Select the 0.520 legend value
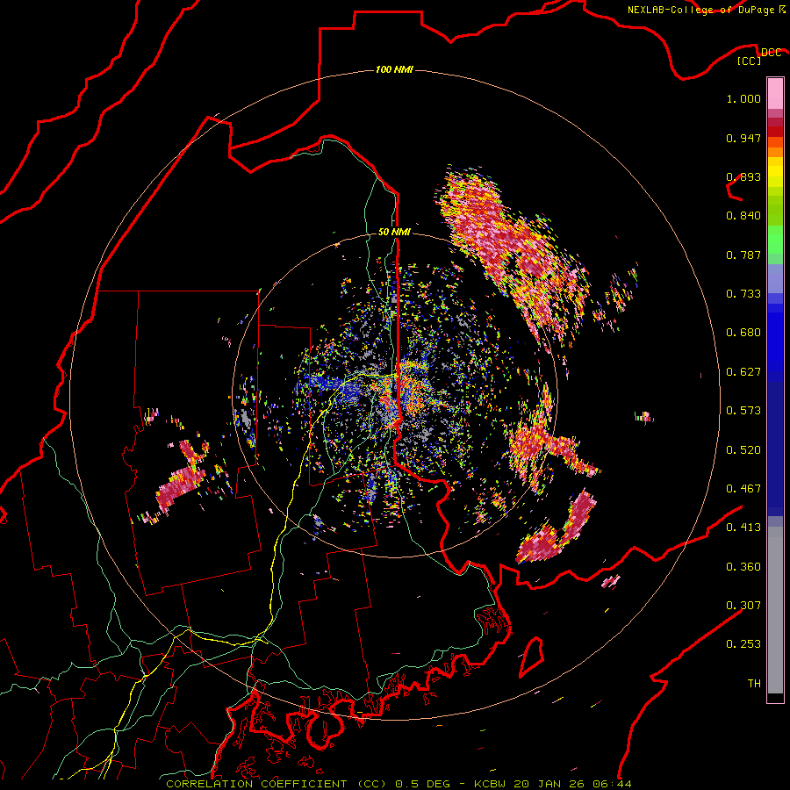 [x=743, y=450]
